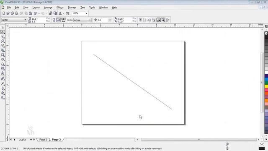Click the Export icon
This screenshot has width=268, height=151.
[x=55, y=13]
